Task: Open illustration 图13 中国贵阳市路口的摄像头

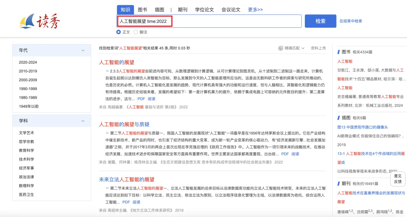Action: (363, 127)
